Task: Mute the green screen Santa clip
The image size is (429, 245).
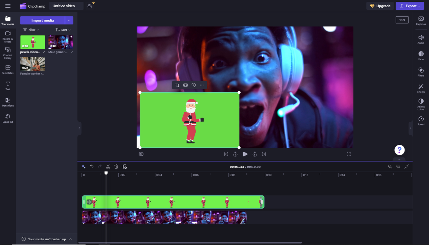Action: pyautogui.click(x=89, y=202)
